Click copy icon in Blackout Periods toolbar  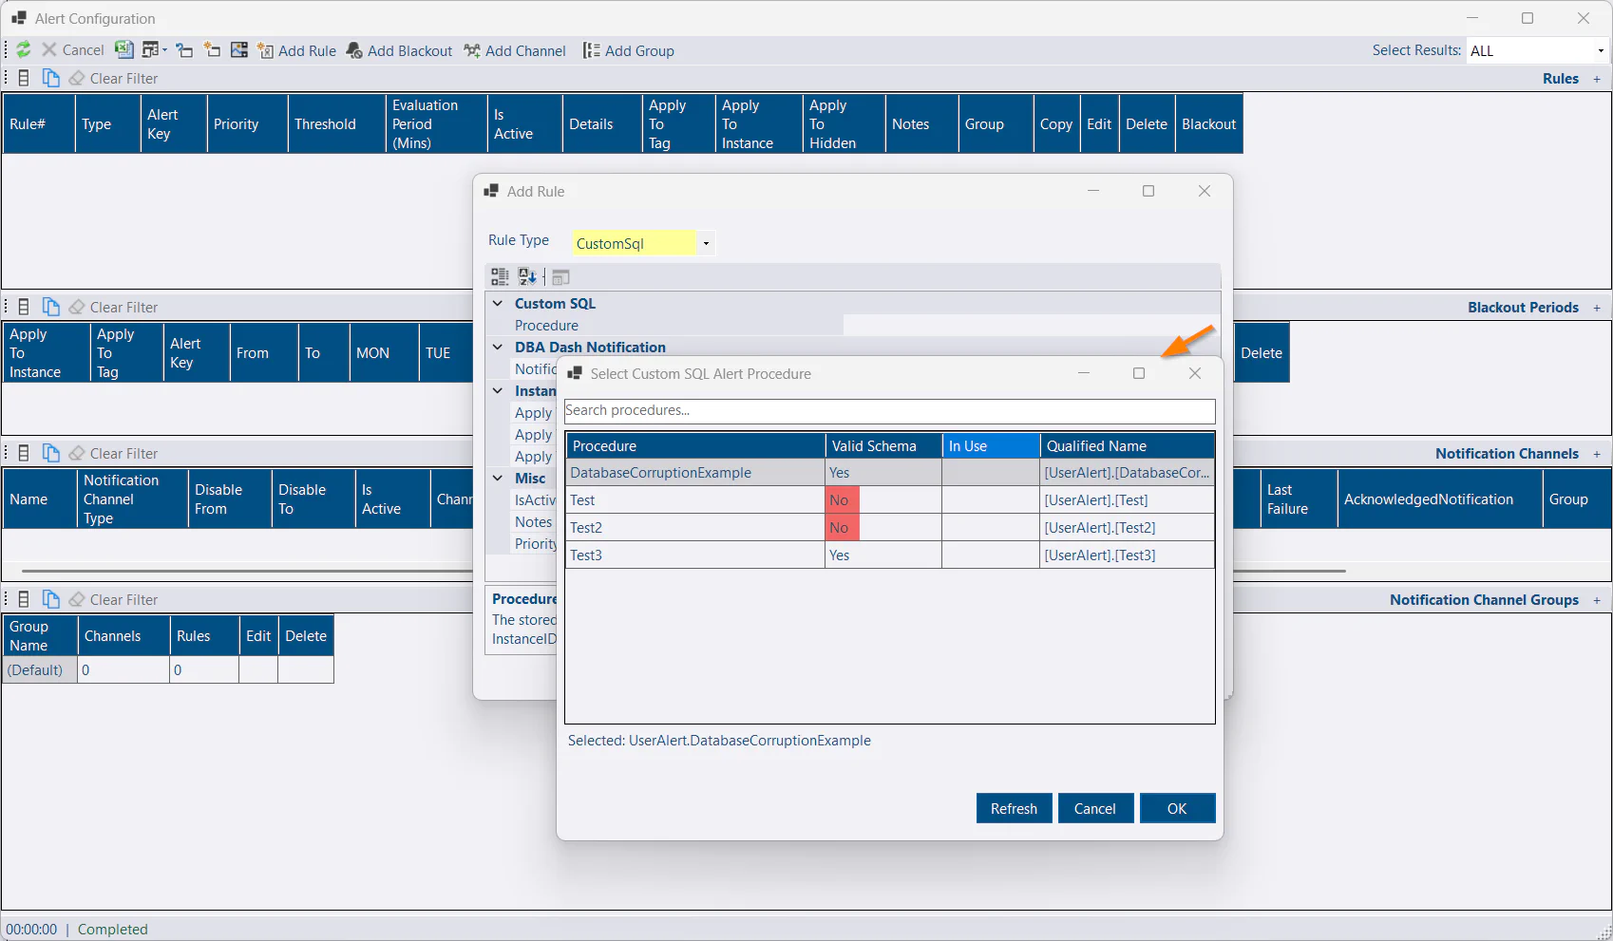pyautogui.click(x=51, y=308)
